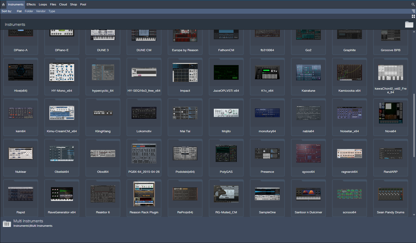Select the scrooo64 synth
Image resolution: width=416 pixels, height=243 pixels.
(x=350, y=198)
